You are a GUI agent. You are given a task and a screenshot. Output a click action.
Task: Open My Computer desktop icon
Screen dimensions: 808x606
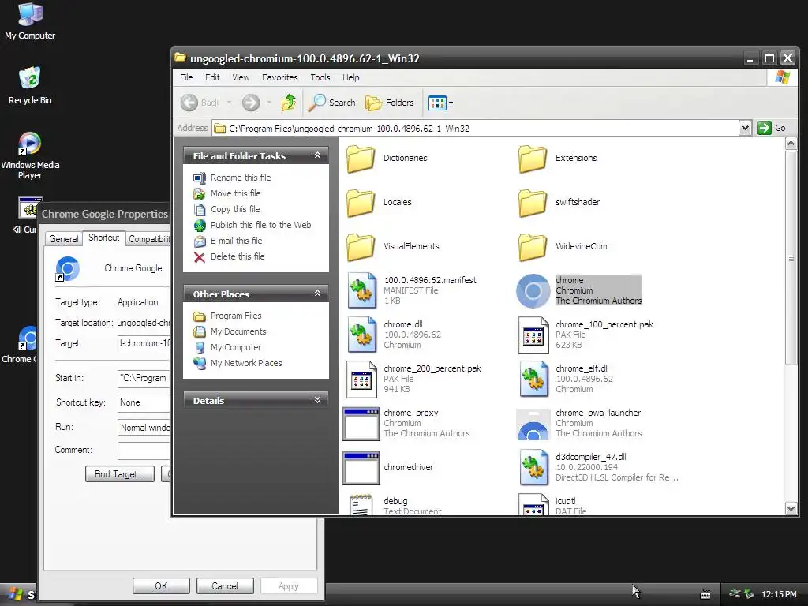30,21
